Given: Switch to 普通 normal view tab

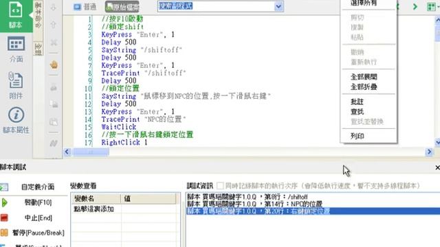Looking at the screenshot, I should click(85, 7).
